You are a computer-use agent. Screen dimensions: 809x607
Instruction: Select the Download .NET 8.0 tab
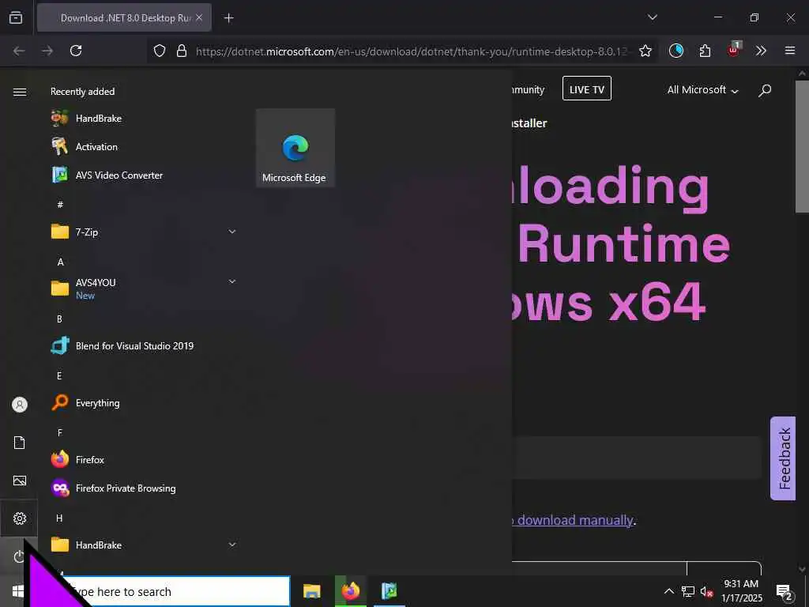[124, 17]
